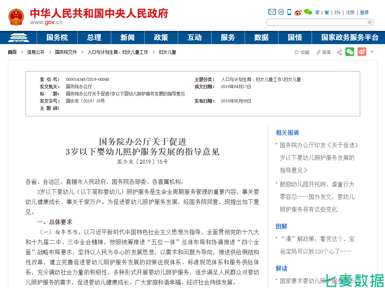
Task: Click the share network icon
Action: 339,52
